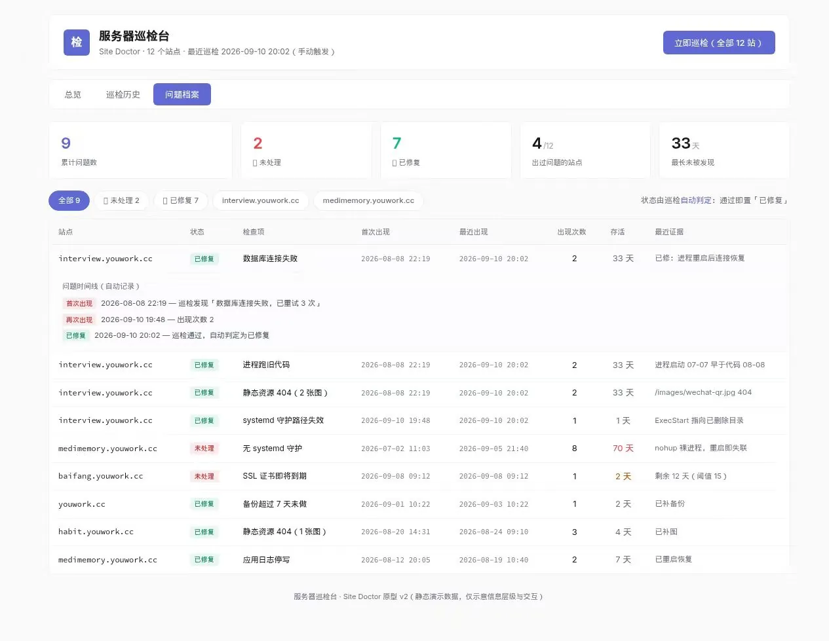Click evidence text 已修: 进程重启后连接恢复
829x641 pixels.
coord(700,258)
